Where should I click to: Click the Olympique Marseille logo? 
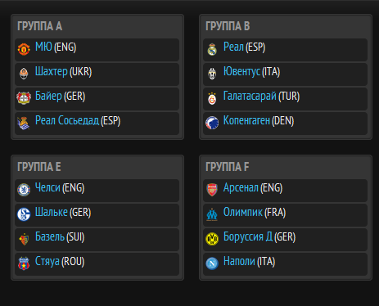click(212, 214)
